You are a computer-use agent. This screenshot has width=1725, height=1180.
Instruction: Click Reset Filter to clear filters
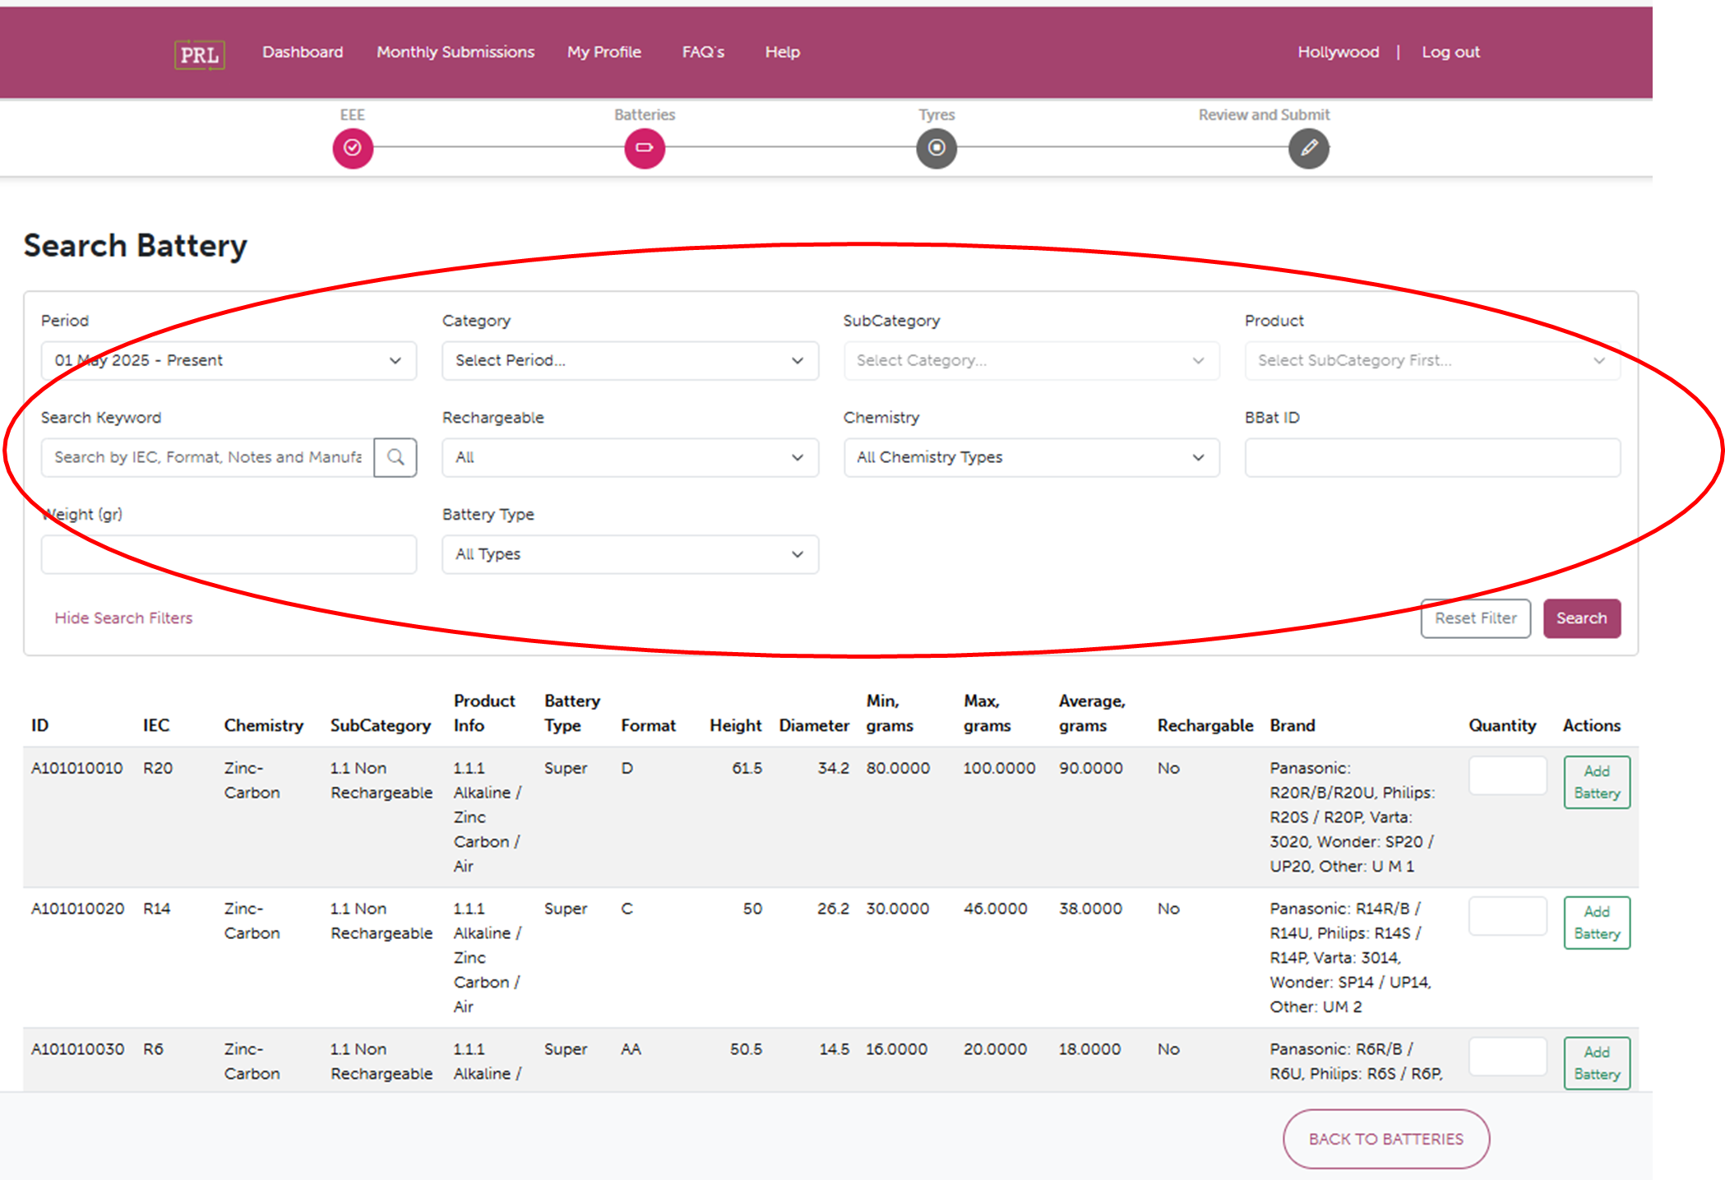pyautogui.click(x=1475, y=618)
